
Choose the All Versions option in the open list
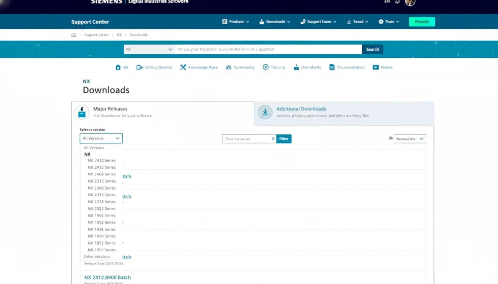pyautogui.click(x=94, y=148)
